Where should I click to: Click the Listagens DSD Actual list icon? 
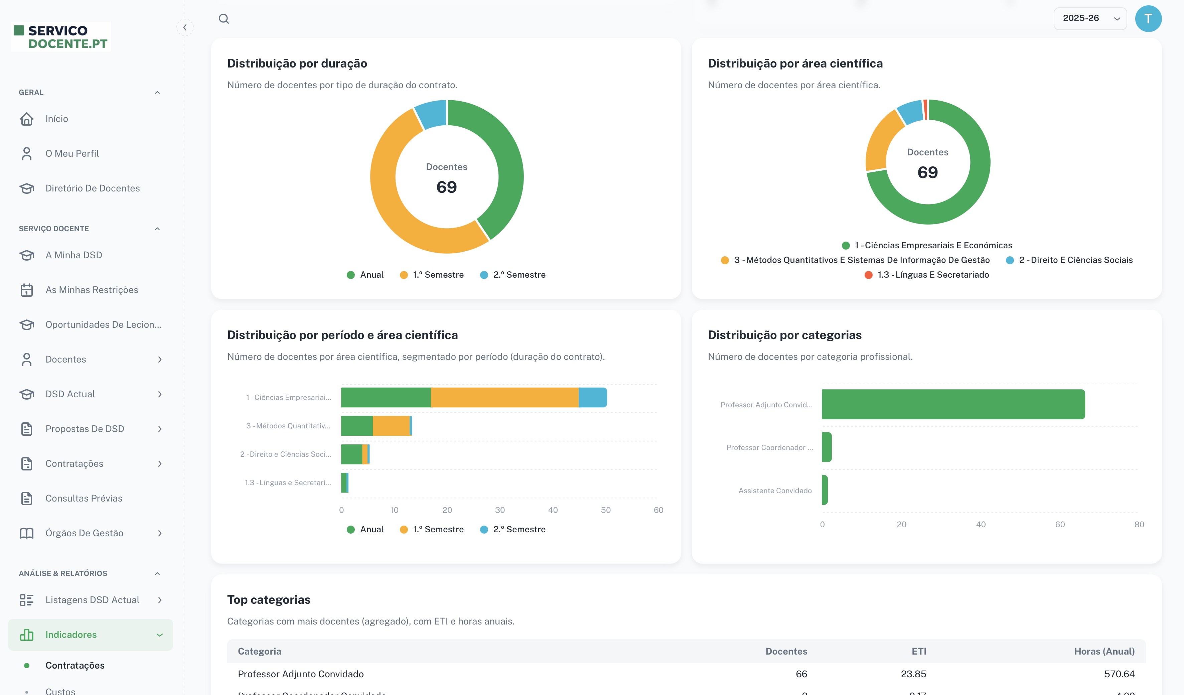pos(27,600)
